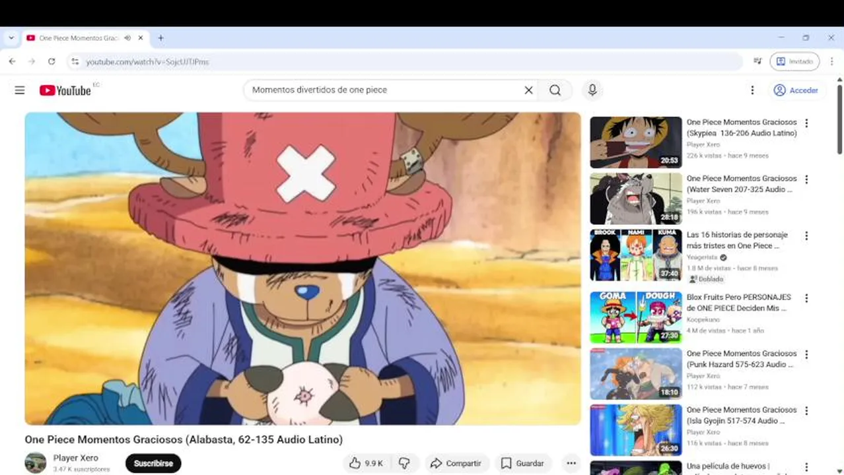Screen dimensions: 844x475
Task: Open options menu for Las 16 historias
Action: pyautogui.click(x=806, y=236)
